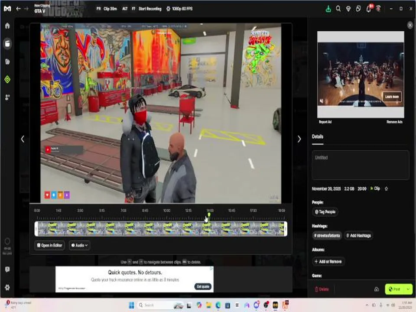Open the clips library sidebar icon
The width and height of the screenshot is (416, 312).
tap(7, 43)
